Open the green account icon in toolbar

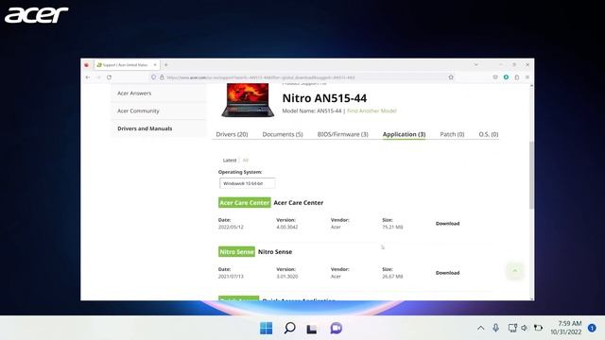pos(506,77)
